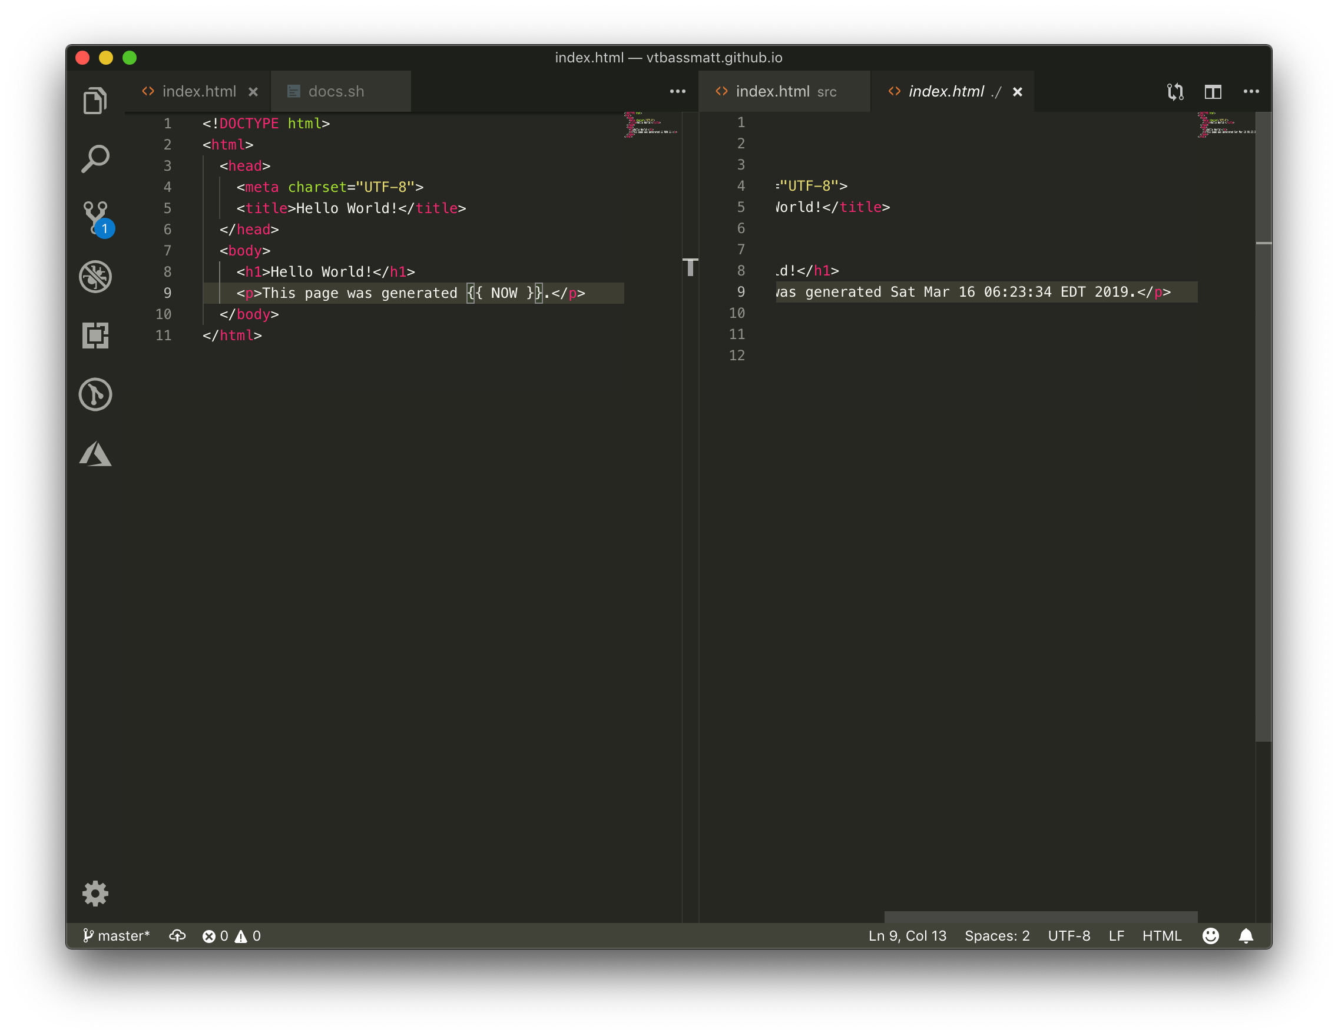Open the Explorer files view
The height and width of the screenshot is (1036, 1338).
click(x=95, y=101)
